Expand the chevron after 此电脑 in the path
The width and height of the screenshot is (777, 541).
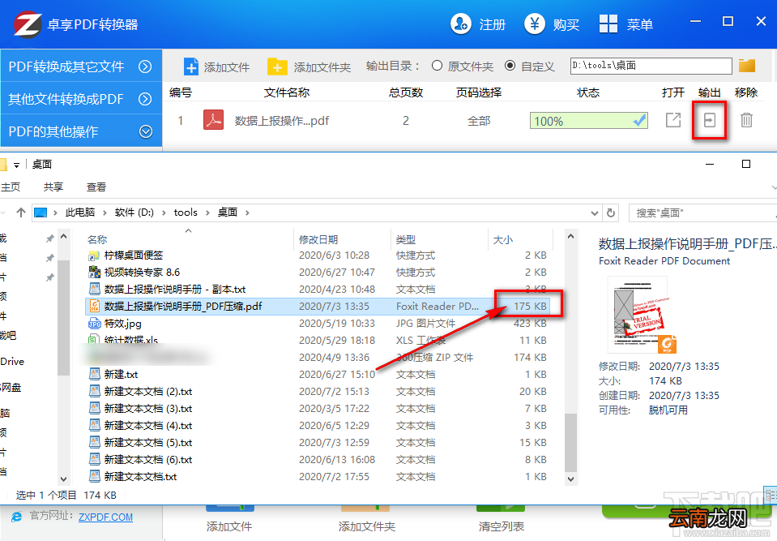coord(105,213)
